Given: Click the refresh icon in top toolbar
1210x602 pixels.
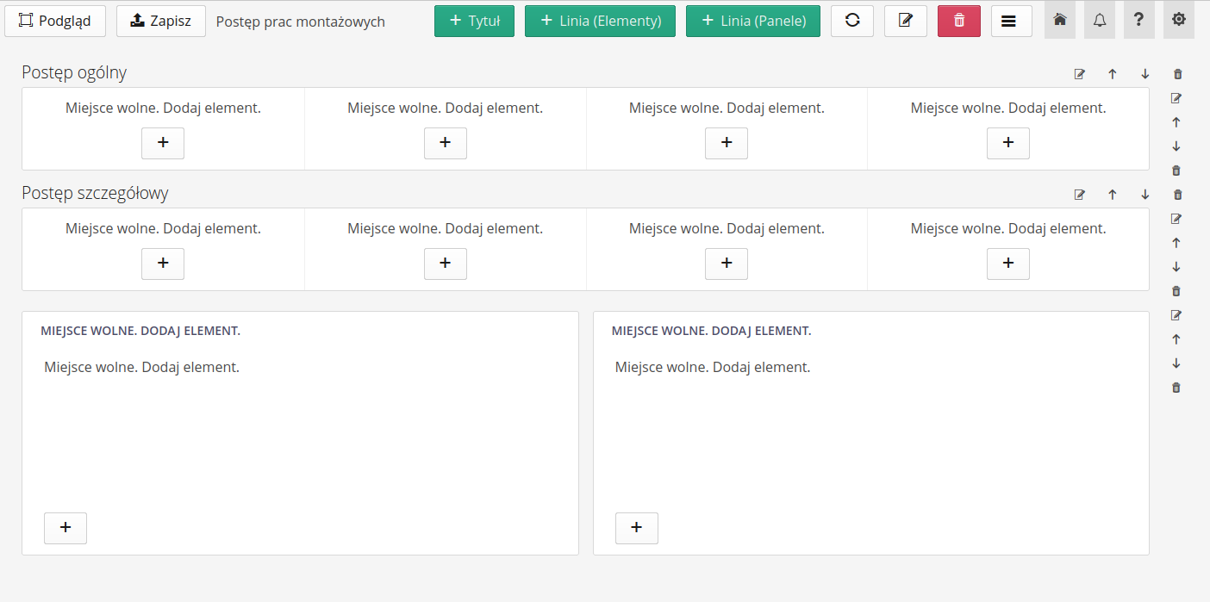Looking at the screenshot, I should tap(852, 21).
